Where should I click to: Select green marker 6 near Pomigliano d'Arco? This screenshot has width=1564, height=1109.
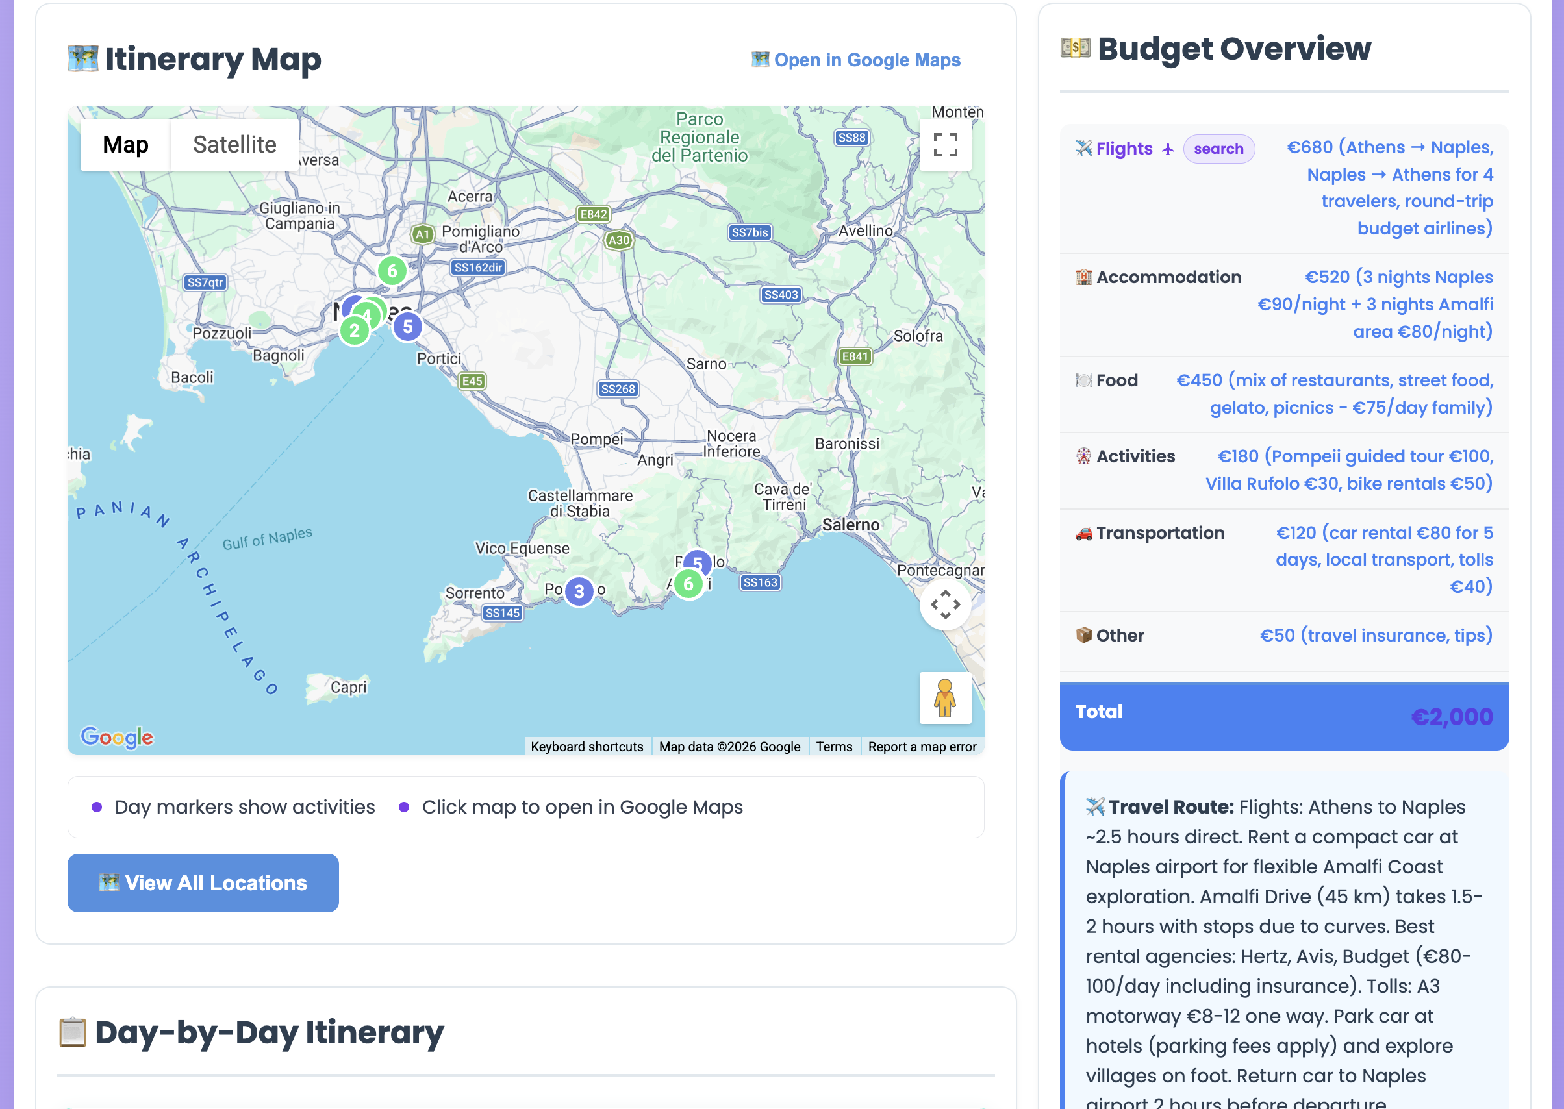[x=392, y=270]
